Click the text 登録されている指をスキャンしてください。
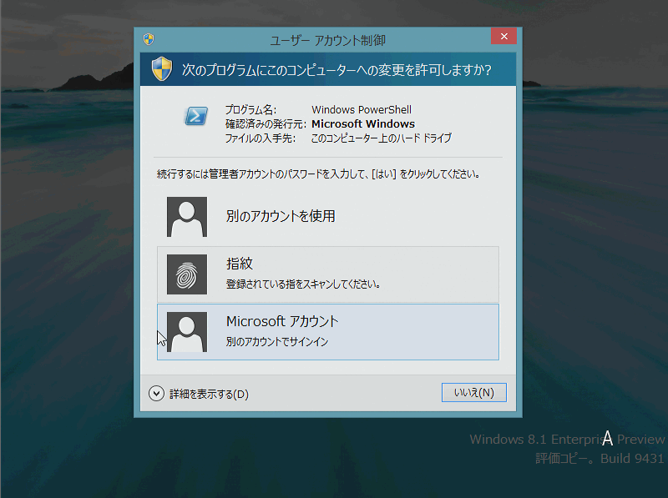The height and width of the screenshot is (498, 668). 303,284
